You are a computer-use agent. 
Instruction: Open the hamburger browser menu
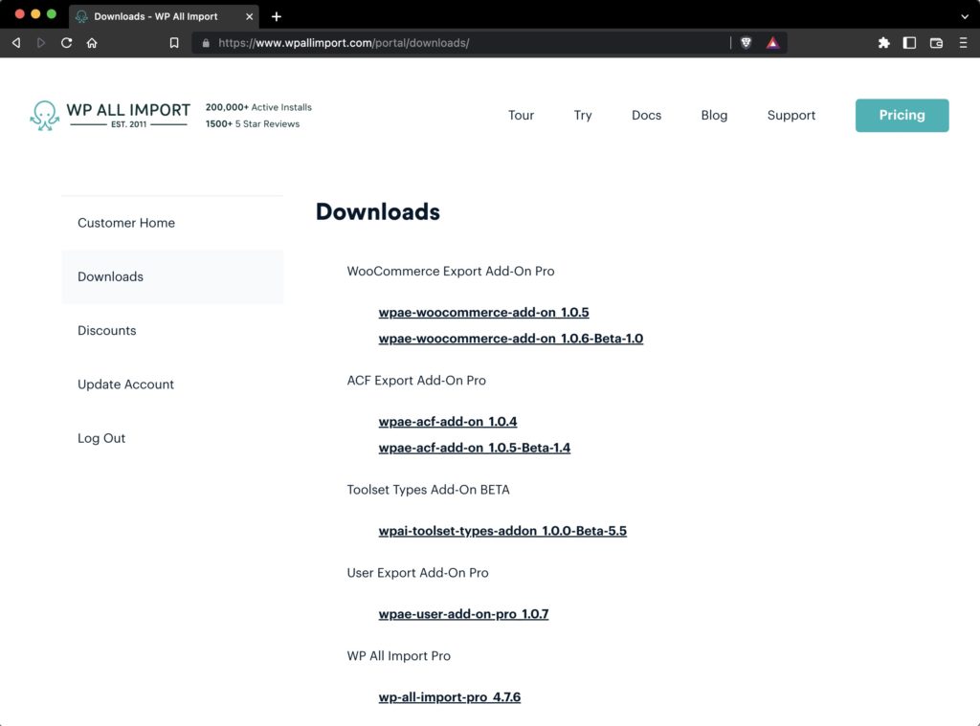tap(963, 42)
